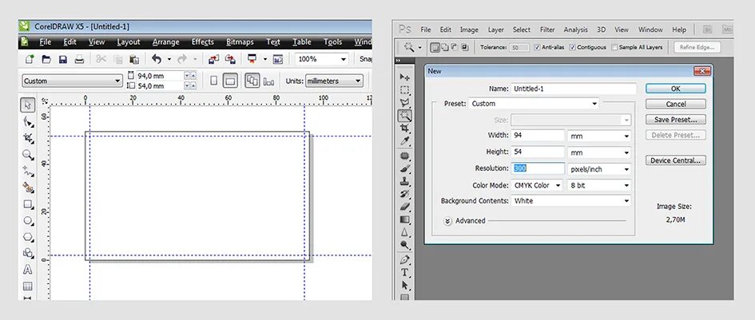755x320 pixels.
Task: Select the Crop tool in CorelDRAW toolbox
Action: [28, 138]
